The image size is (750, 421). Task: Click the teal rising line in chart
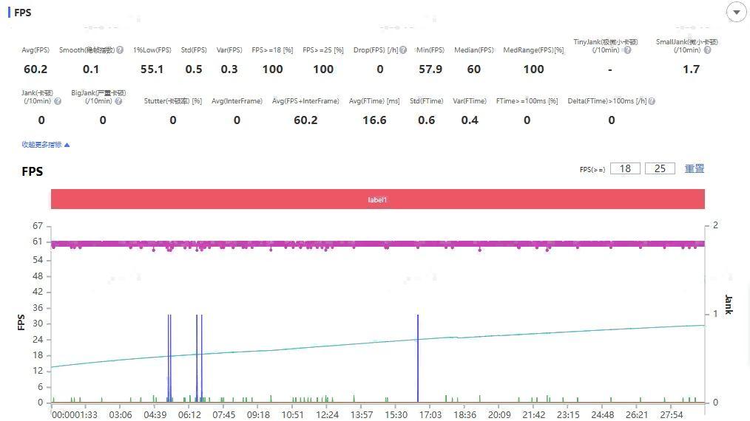point(518,335)
